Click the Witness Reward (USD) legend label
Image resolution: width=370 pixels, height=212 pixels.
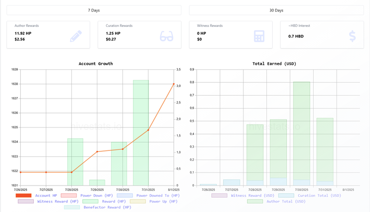(x=252, y=196)
